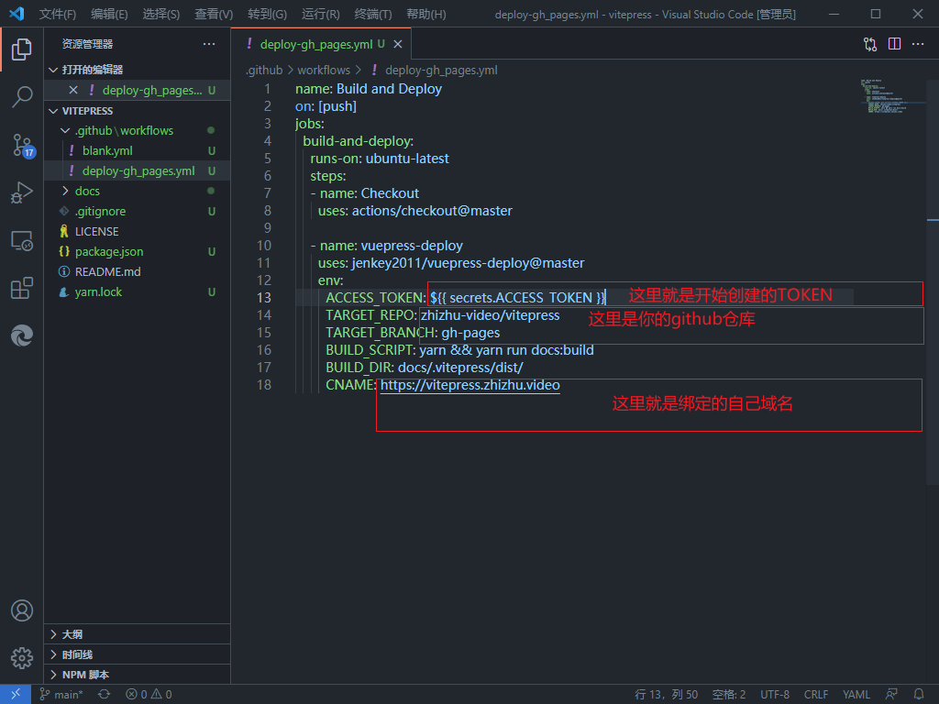Image resolution: width=939 pixels, height=704 pixels.
Task: Click workflows in the breadcrumb path
Action: point(324,70)
